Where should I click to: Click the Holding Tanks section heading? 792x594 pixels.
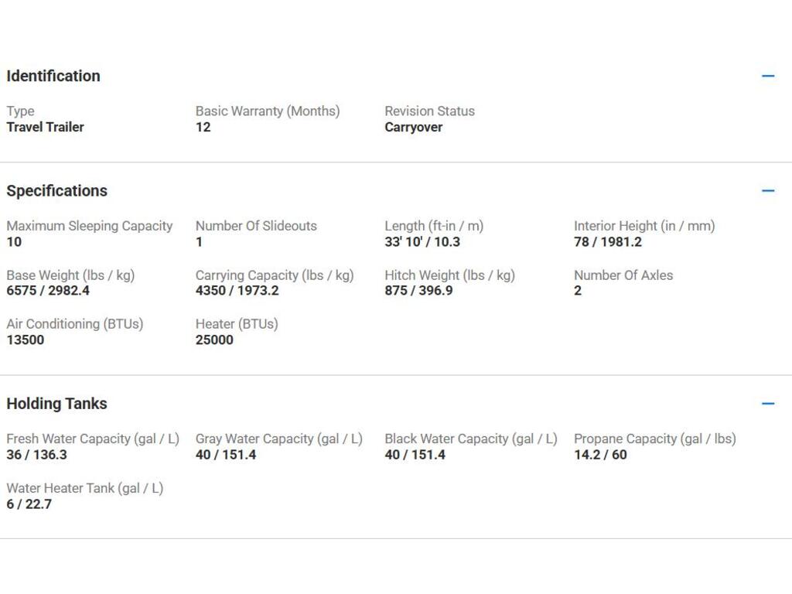[x=57, y=403]
